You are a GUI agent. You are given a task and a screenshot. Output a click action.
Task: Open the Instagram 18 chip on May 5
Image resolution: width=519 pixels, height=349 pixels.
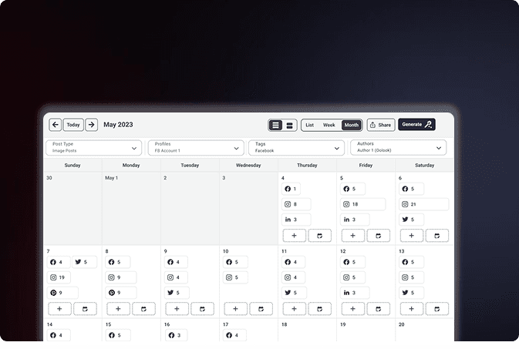(x=362, y=204)
